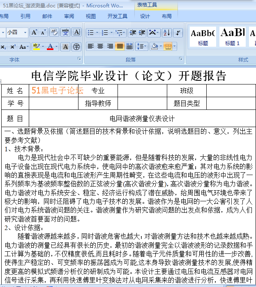
Task: Apply subscript formatting
Action: pyautogui.click(x=3, y=47)
